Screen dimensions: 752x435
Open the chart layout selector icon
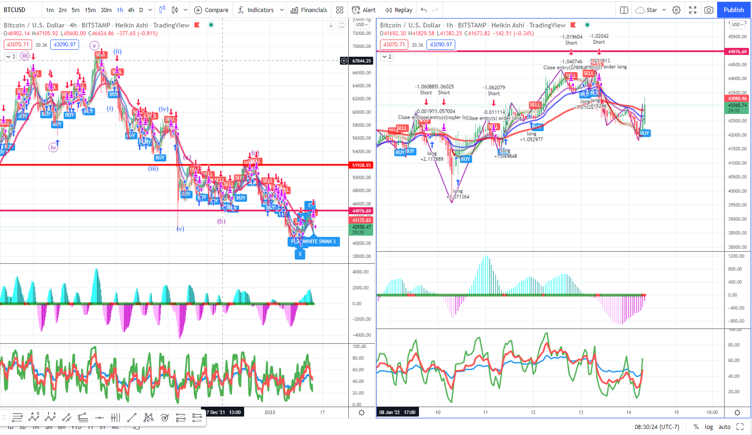coord(624,10)
